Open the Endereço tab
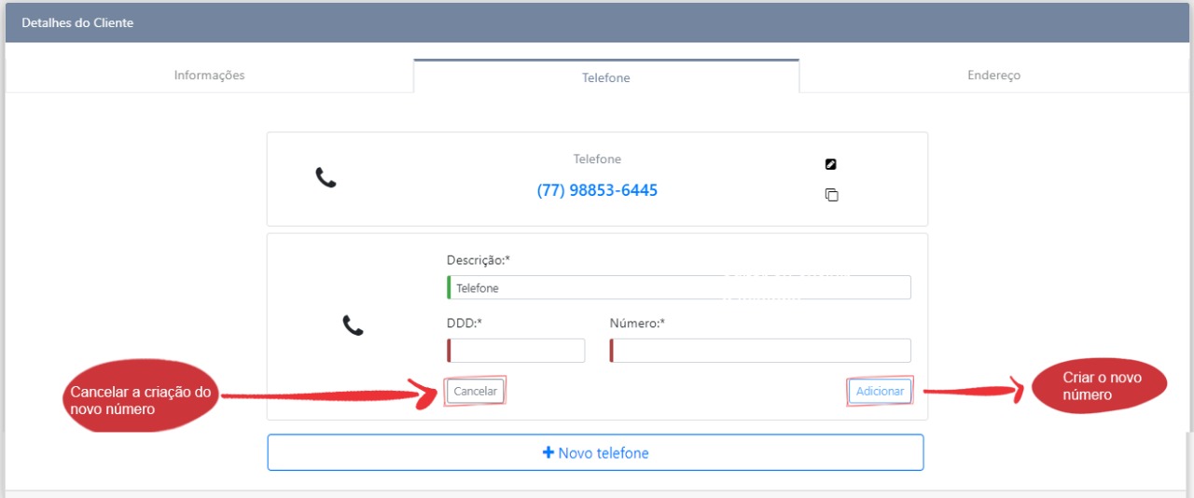Screen dimensions: 1194x498 coord(993,76)
